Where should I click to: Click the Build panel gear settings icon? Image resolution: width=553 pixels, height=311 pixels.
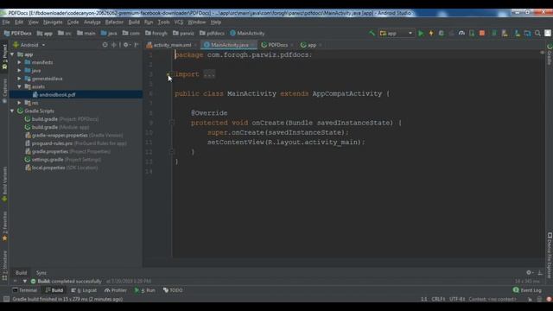pos(529,273)
